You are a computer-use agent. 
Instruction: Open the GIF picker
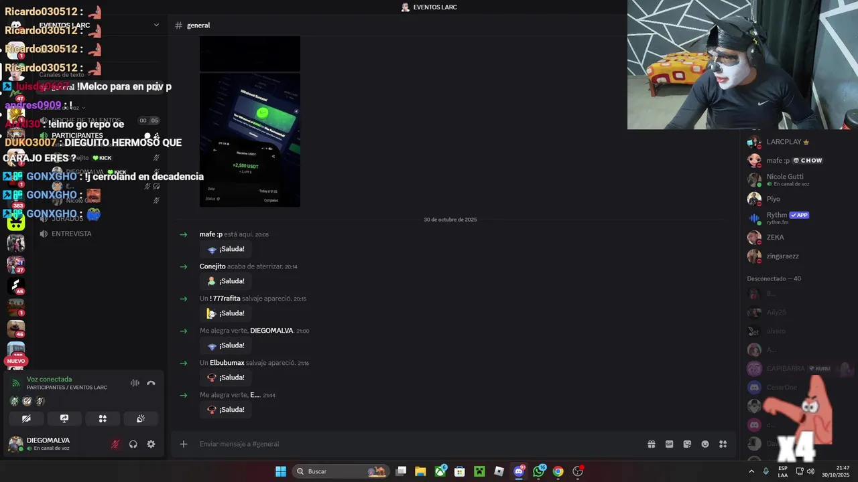[x=669, y=444]
